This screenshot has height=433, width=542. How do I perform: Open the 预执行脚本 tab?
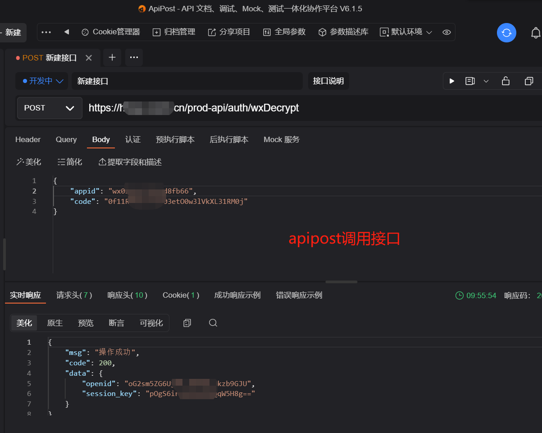[175, 139]
